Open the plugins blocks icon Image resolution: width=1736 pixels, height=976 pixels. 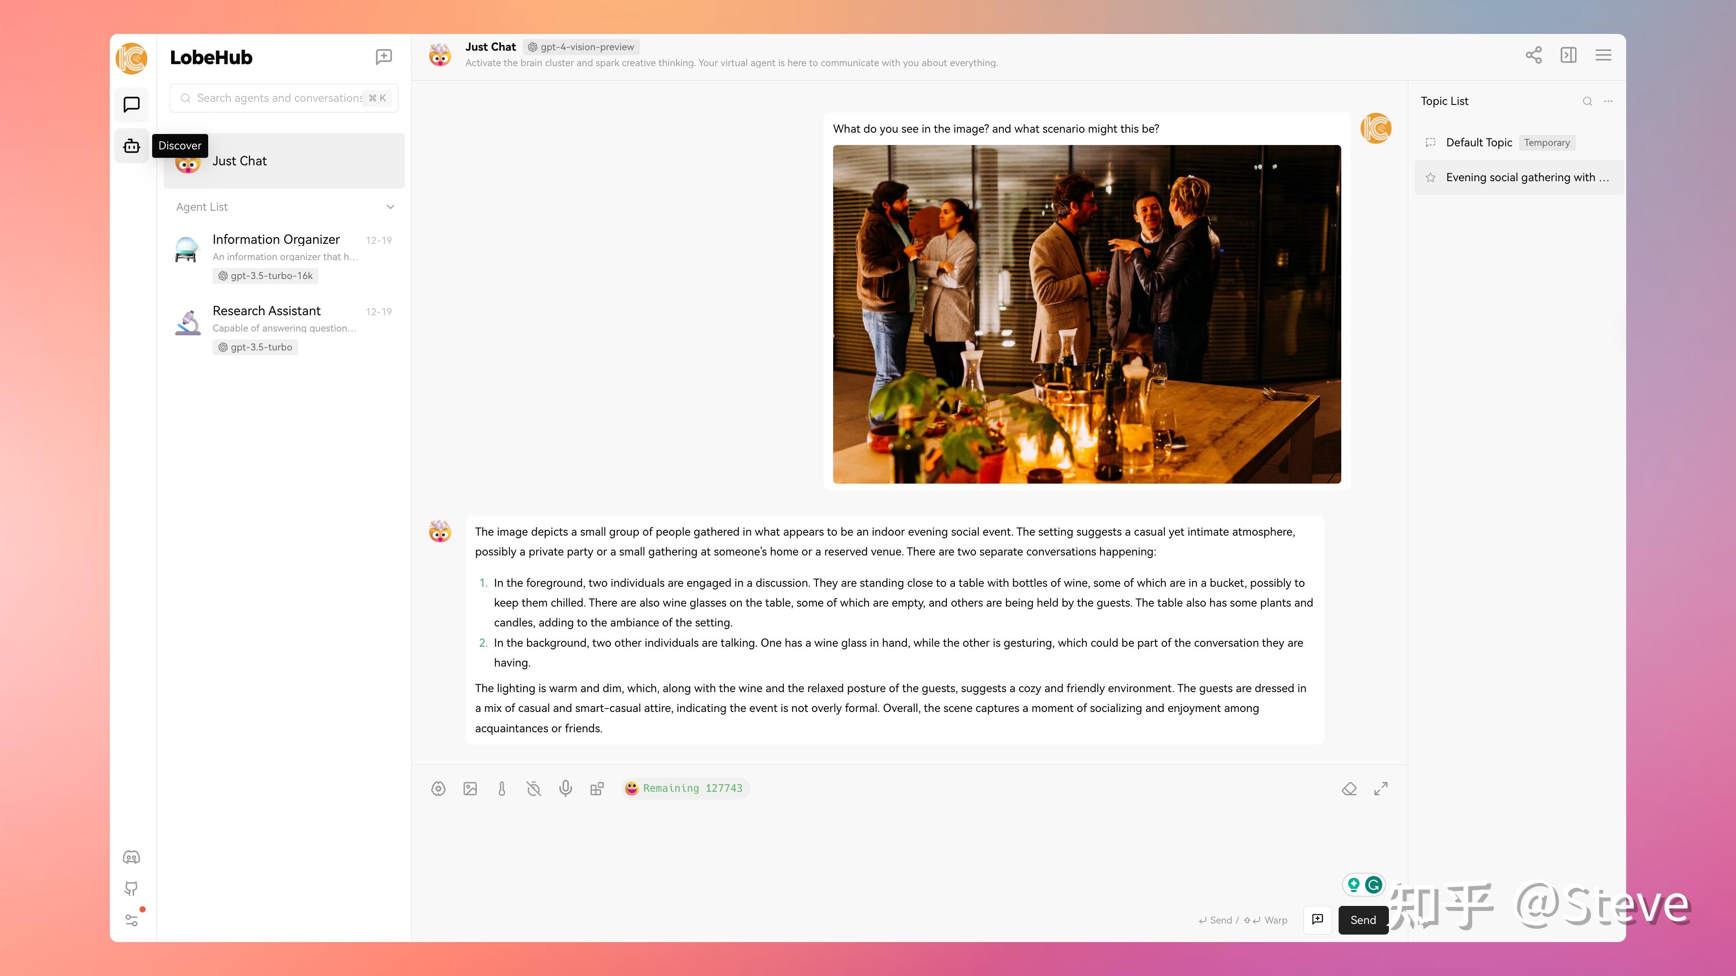(x=597, y=789)
